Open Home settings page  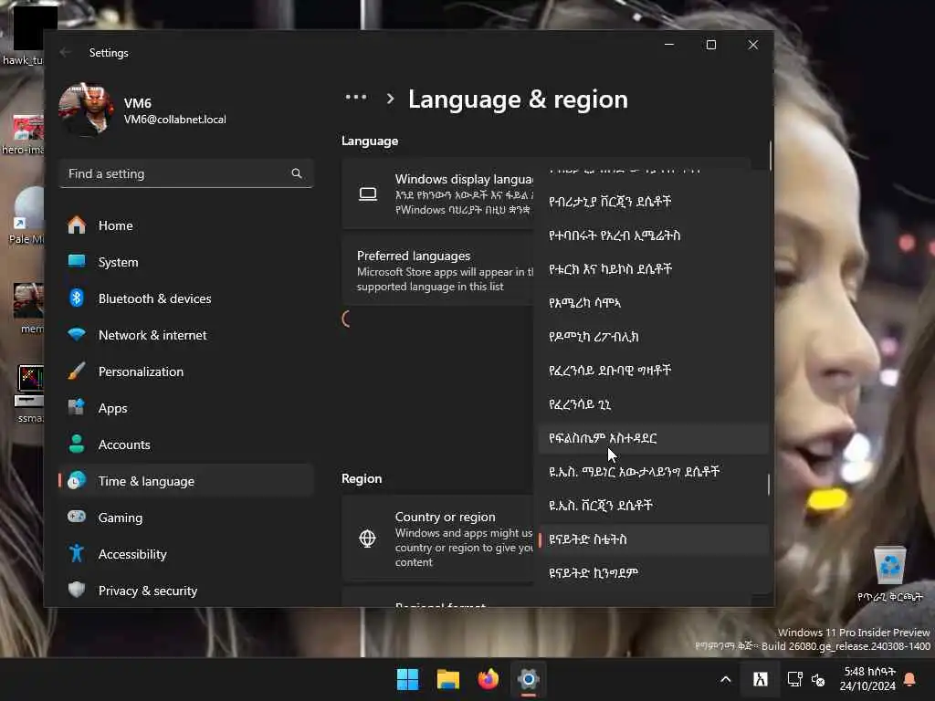pos(186,225)
